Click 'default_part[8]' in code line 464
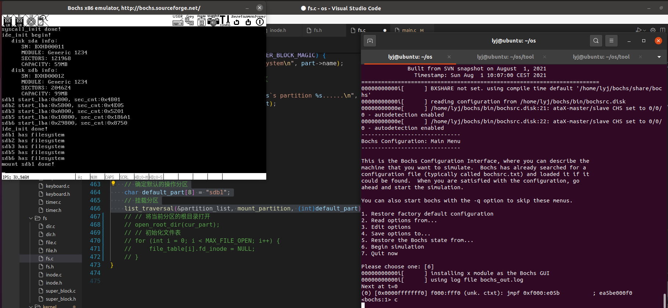This screenshot has height=308, width=668. 168,192
